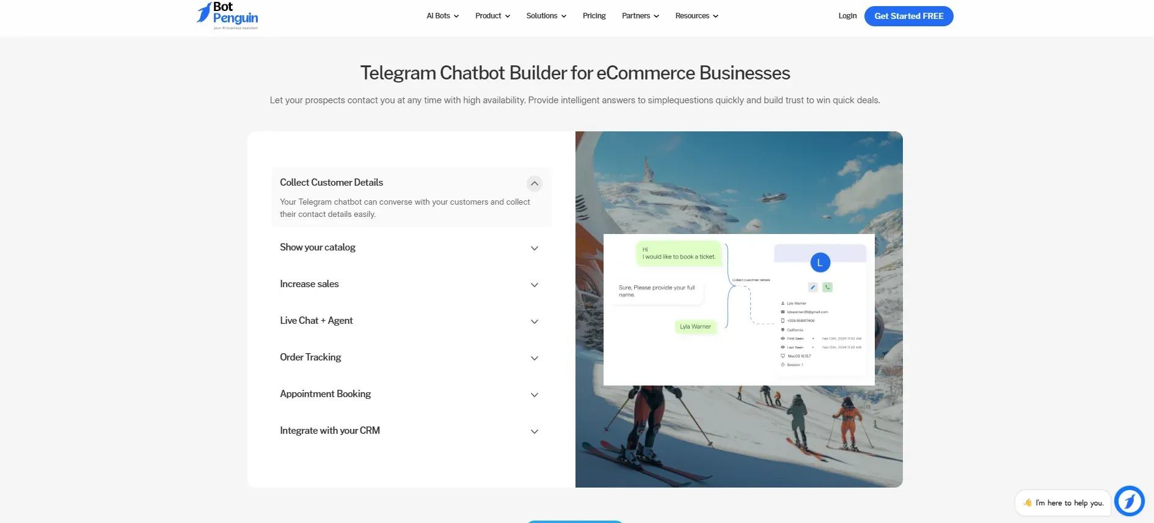Click the Get Started FREE button
Viewport: 1154px width, 523px height.
[x=908, y=16]
